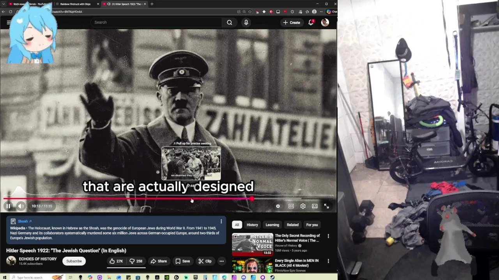Click the video title Hitler Speech 1922 text

pyautogui.click(x=66, y=250)
